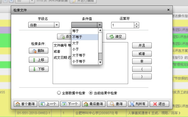Select the 文件编号 condition row
Viewport: 188px width, 117px height.
tap(62, 45)
